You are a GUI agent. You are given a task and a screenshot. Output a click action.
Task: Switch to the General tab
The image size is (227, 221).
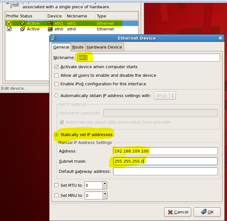coord(61,47)
